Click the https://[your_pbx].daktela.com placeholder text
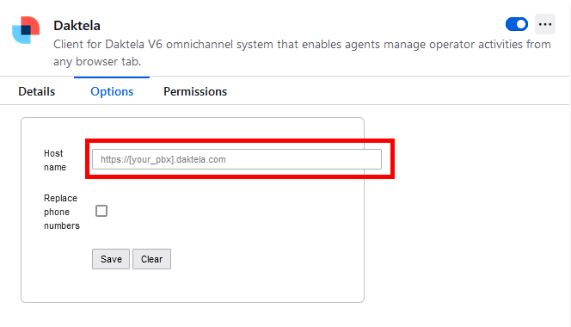 click(163, 159)
